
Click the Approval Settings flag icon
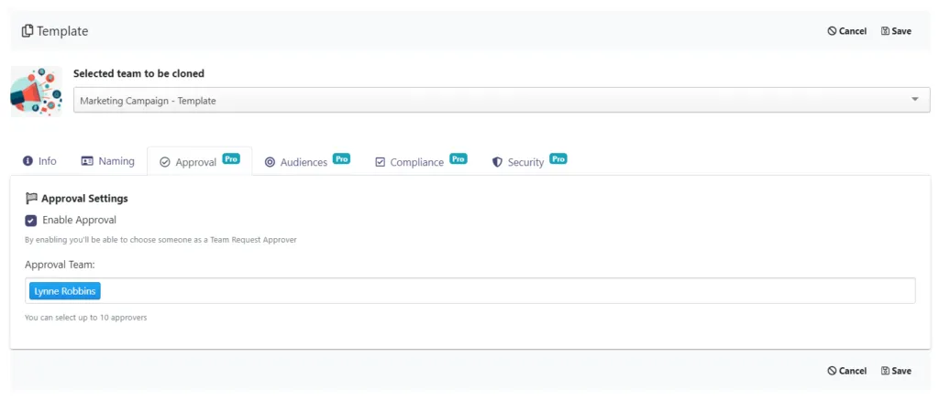point(31,199)
